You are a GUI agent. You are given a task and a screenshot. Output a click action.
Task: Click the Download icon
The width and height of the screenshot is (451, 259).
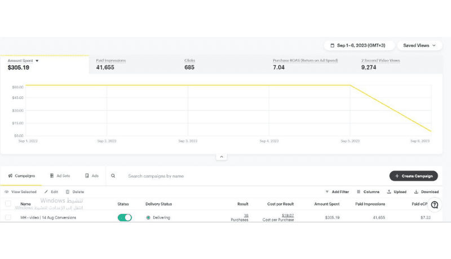tap(416, 192)
